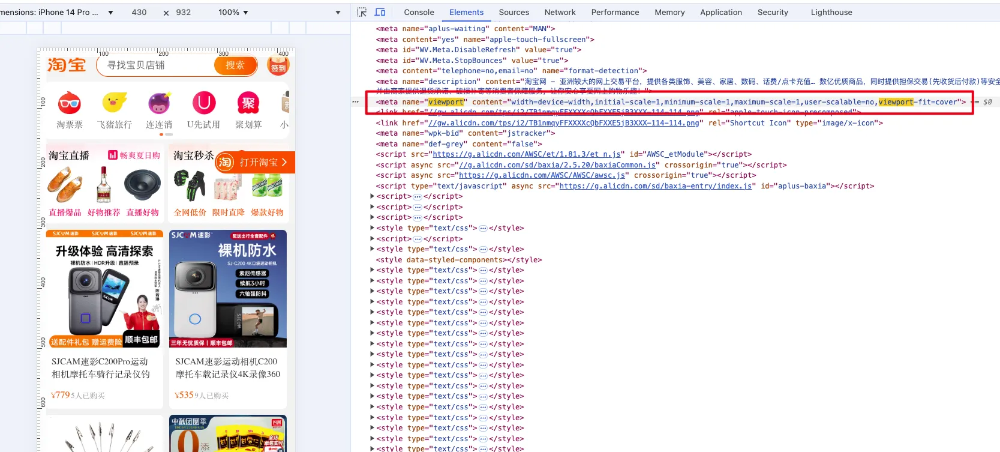Screen dimensions: 1000x452
Task: Tap the 连连消 purple game icon
Action: click(x=159, y=103)
